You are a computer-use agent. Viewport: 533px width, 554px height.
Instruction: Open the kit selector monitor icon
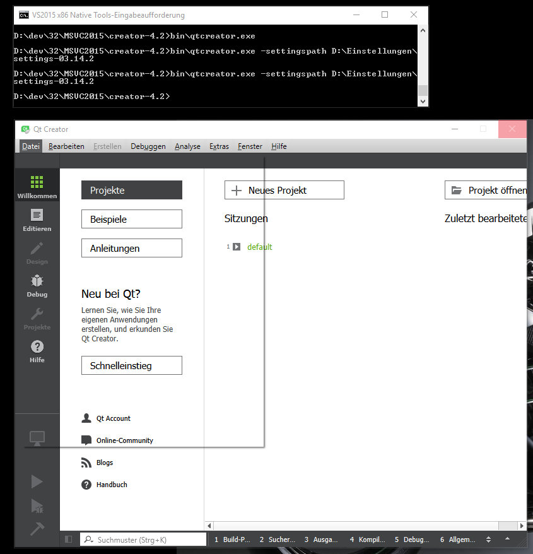37,437
